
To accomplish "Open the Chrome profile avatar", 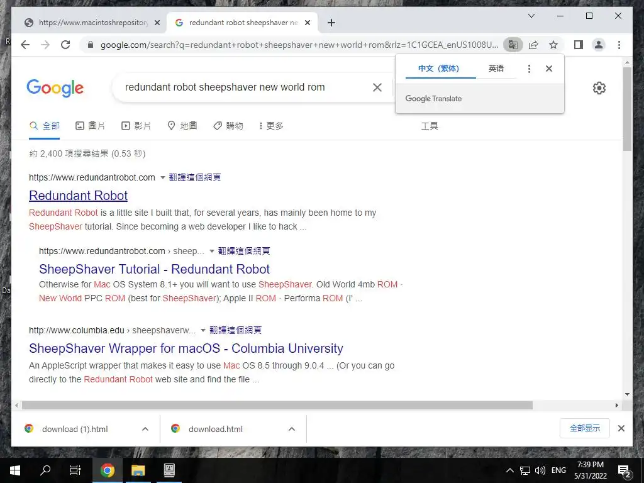I will (x=599, y=45).
